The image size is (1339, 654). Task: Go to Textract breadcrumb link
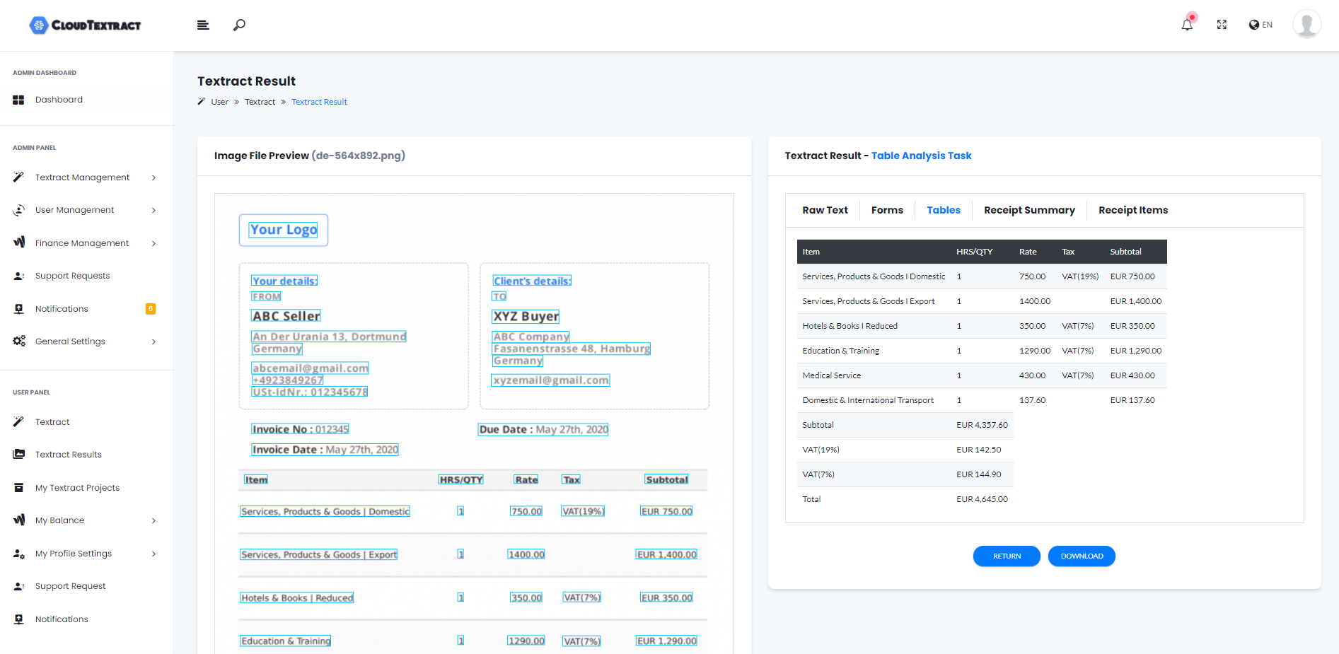click(260, 102)
